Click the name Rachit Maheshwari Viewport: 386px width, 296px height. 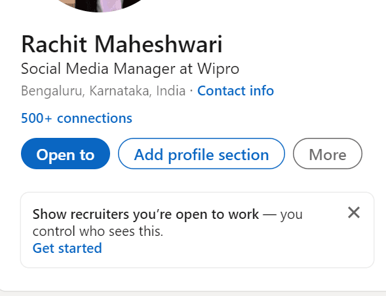(x=122, y=44)
